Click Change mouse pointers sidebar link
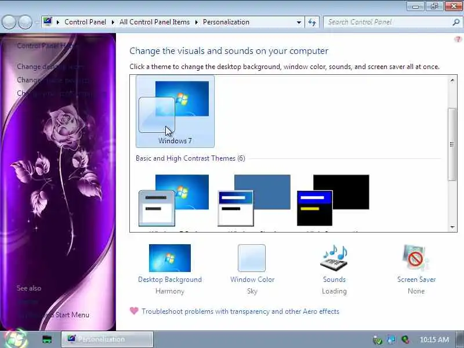 [53, 80]
